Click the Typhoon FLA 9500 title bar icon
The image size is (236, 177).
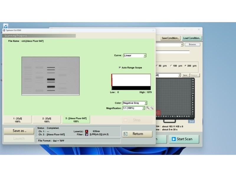click(4, 30)
